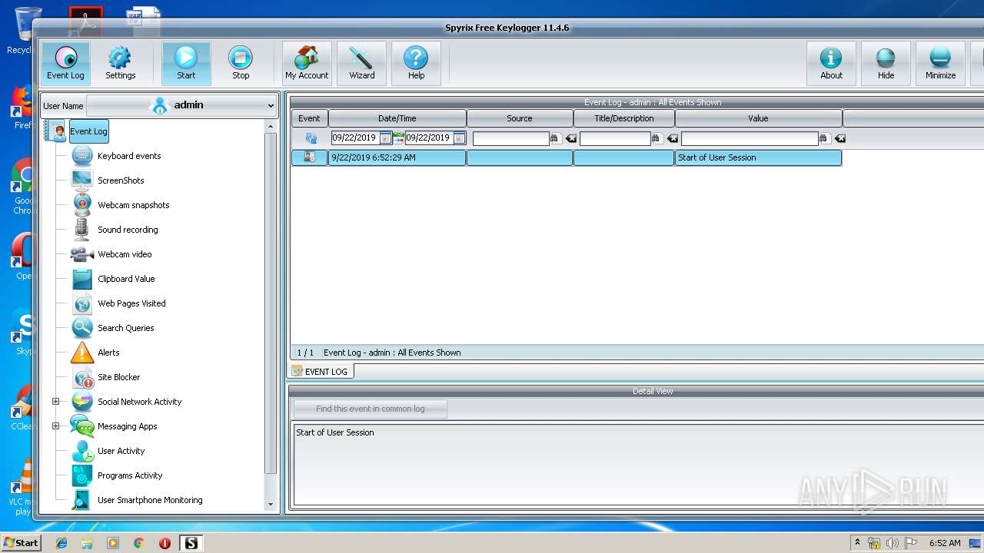Open Alerts category
Image resolution: width=984 pixels, height=553 pixels.
click(x=108, y=353)
